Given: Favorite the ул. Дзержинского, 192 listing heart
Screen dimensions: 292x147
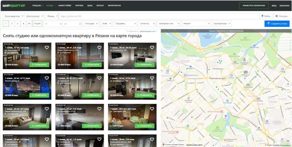Looking at the screenshot, I should (x=152, y=78).
